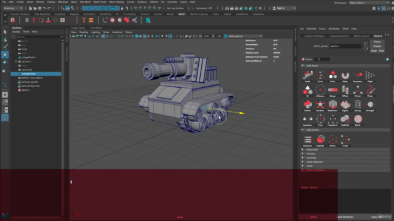The width and height of the screenshot is (394, 221).
Task: Collapse the Add Node section
Action: [303, 66]
